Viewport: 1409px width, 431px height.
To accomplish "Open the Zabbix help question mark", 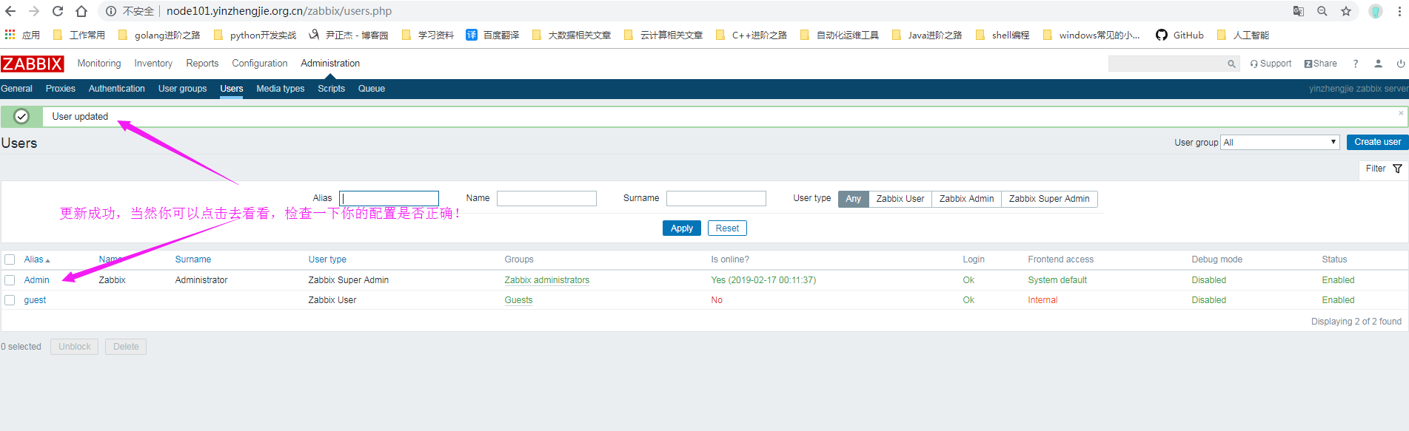I will (x=1356, y=64).
